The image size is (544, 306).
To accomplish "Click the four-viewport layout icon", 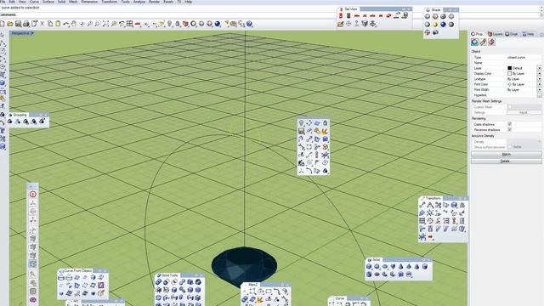I will [130, 24].
